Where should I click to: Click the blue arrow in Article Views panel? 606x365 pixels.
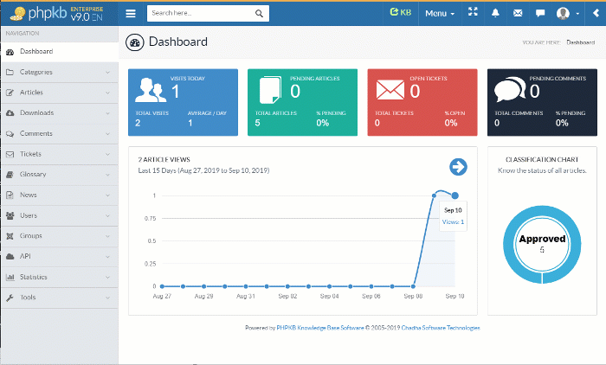click(x=458, y=167)
